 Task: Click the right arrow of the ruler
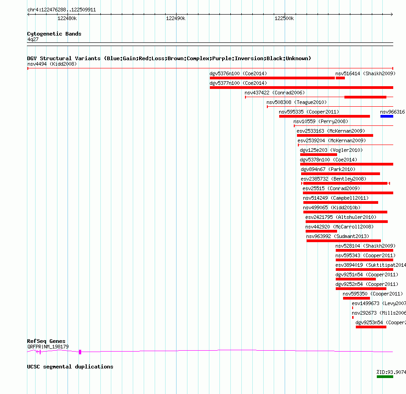[x=392, y=15]
